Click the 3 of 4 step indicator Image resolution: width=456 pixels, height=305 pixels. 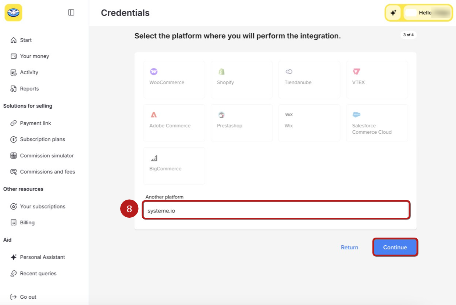(x=408, y=35)
